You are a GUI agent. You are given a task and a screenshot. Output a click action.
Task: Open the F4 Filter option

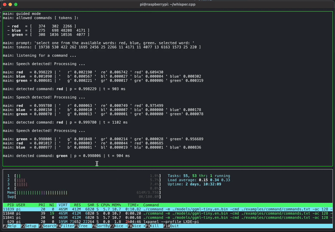tap(65, 226)
